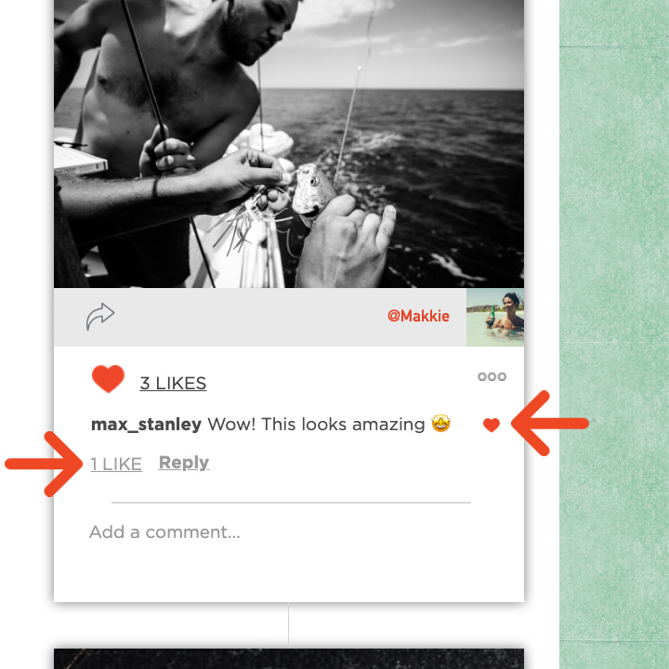
Task: Open max_stanley's profile from the comment
Action: click(147, 425)
